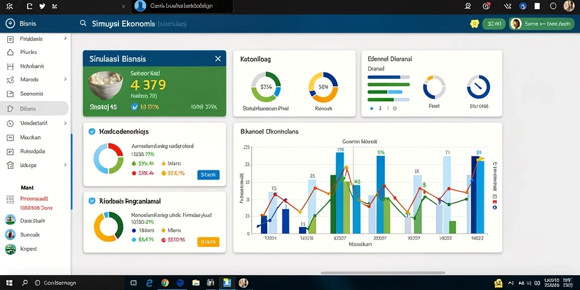
Task: Click the Dask Stailt avatar in sidebar
Action: 10,220
